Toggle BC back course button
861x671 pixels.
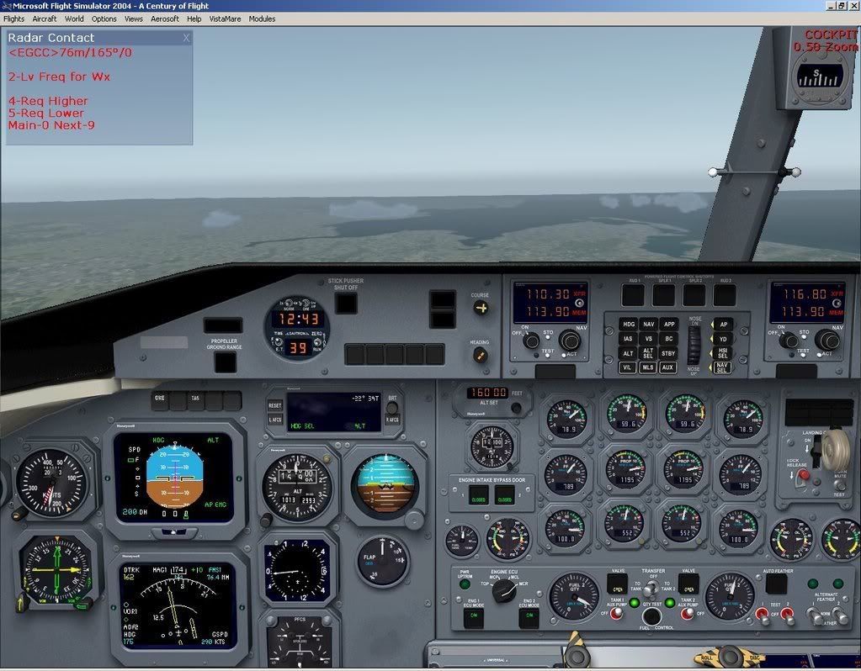tap(668, 339)
